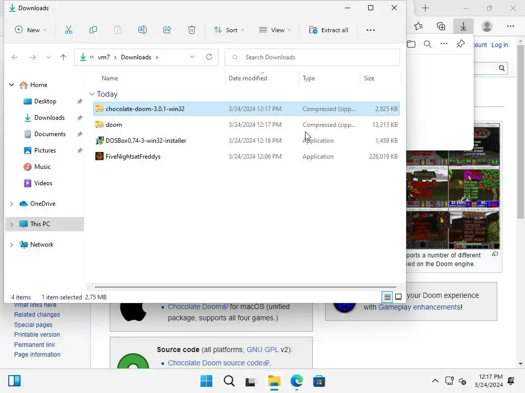Viewport: 525px width, 393px height.
Task: Click the Cut scissors icon
Action: point(68,30)
